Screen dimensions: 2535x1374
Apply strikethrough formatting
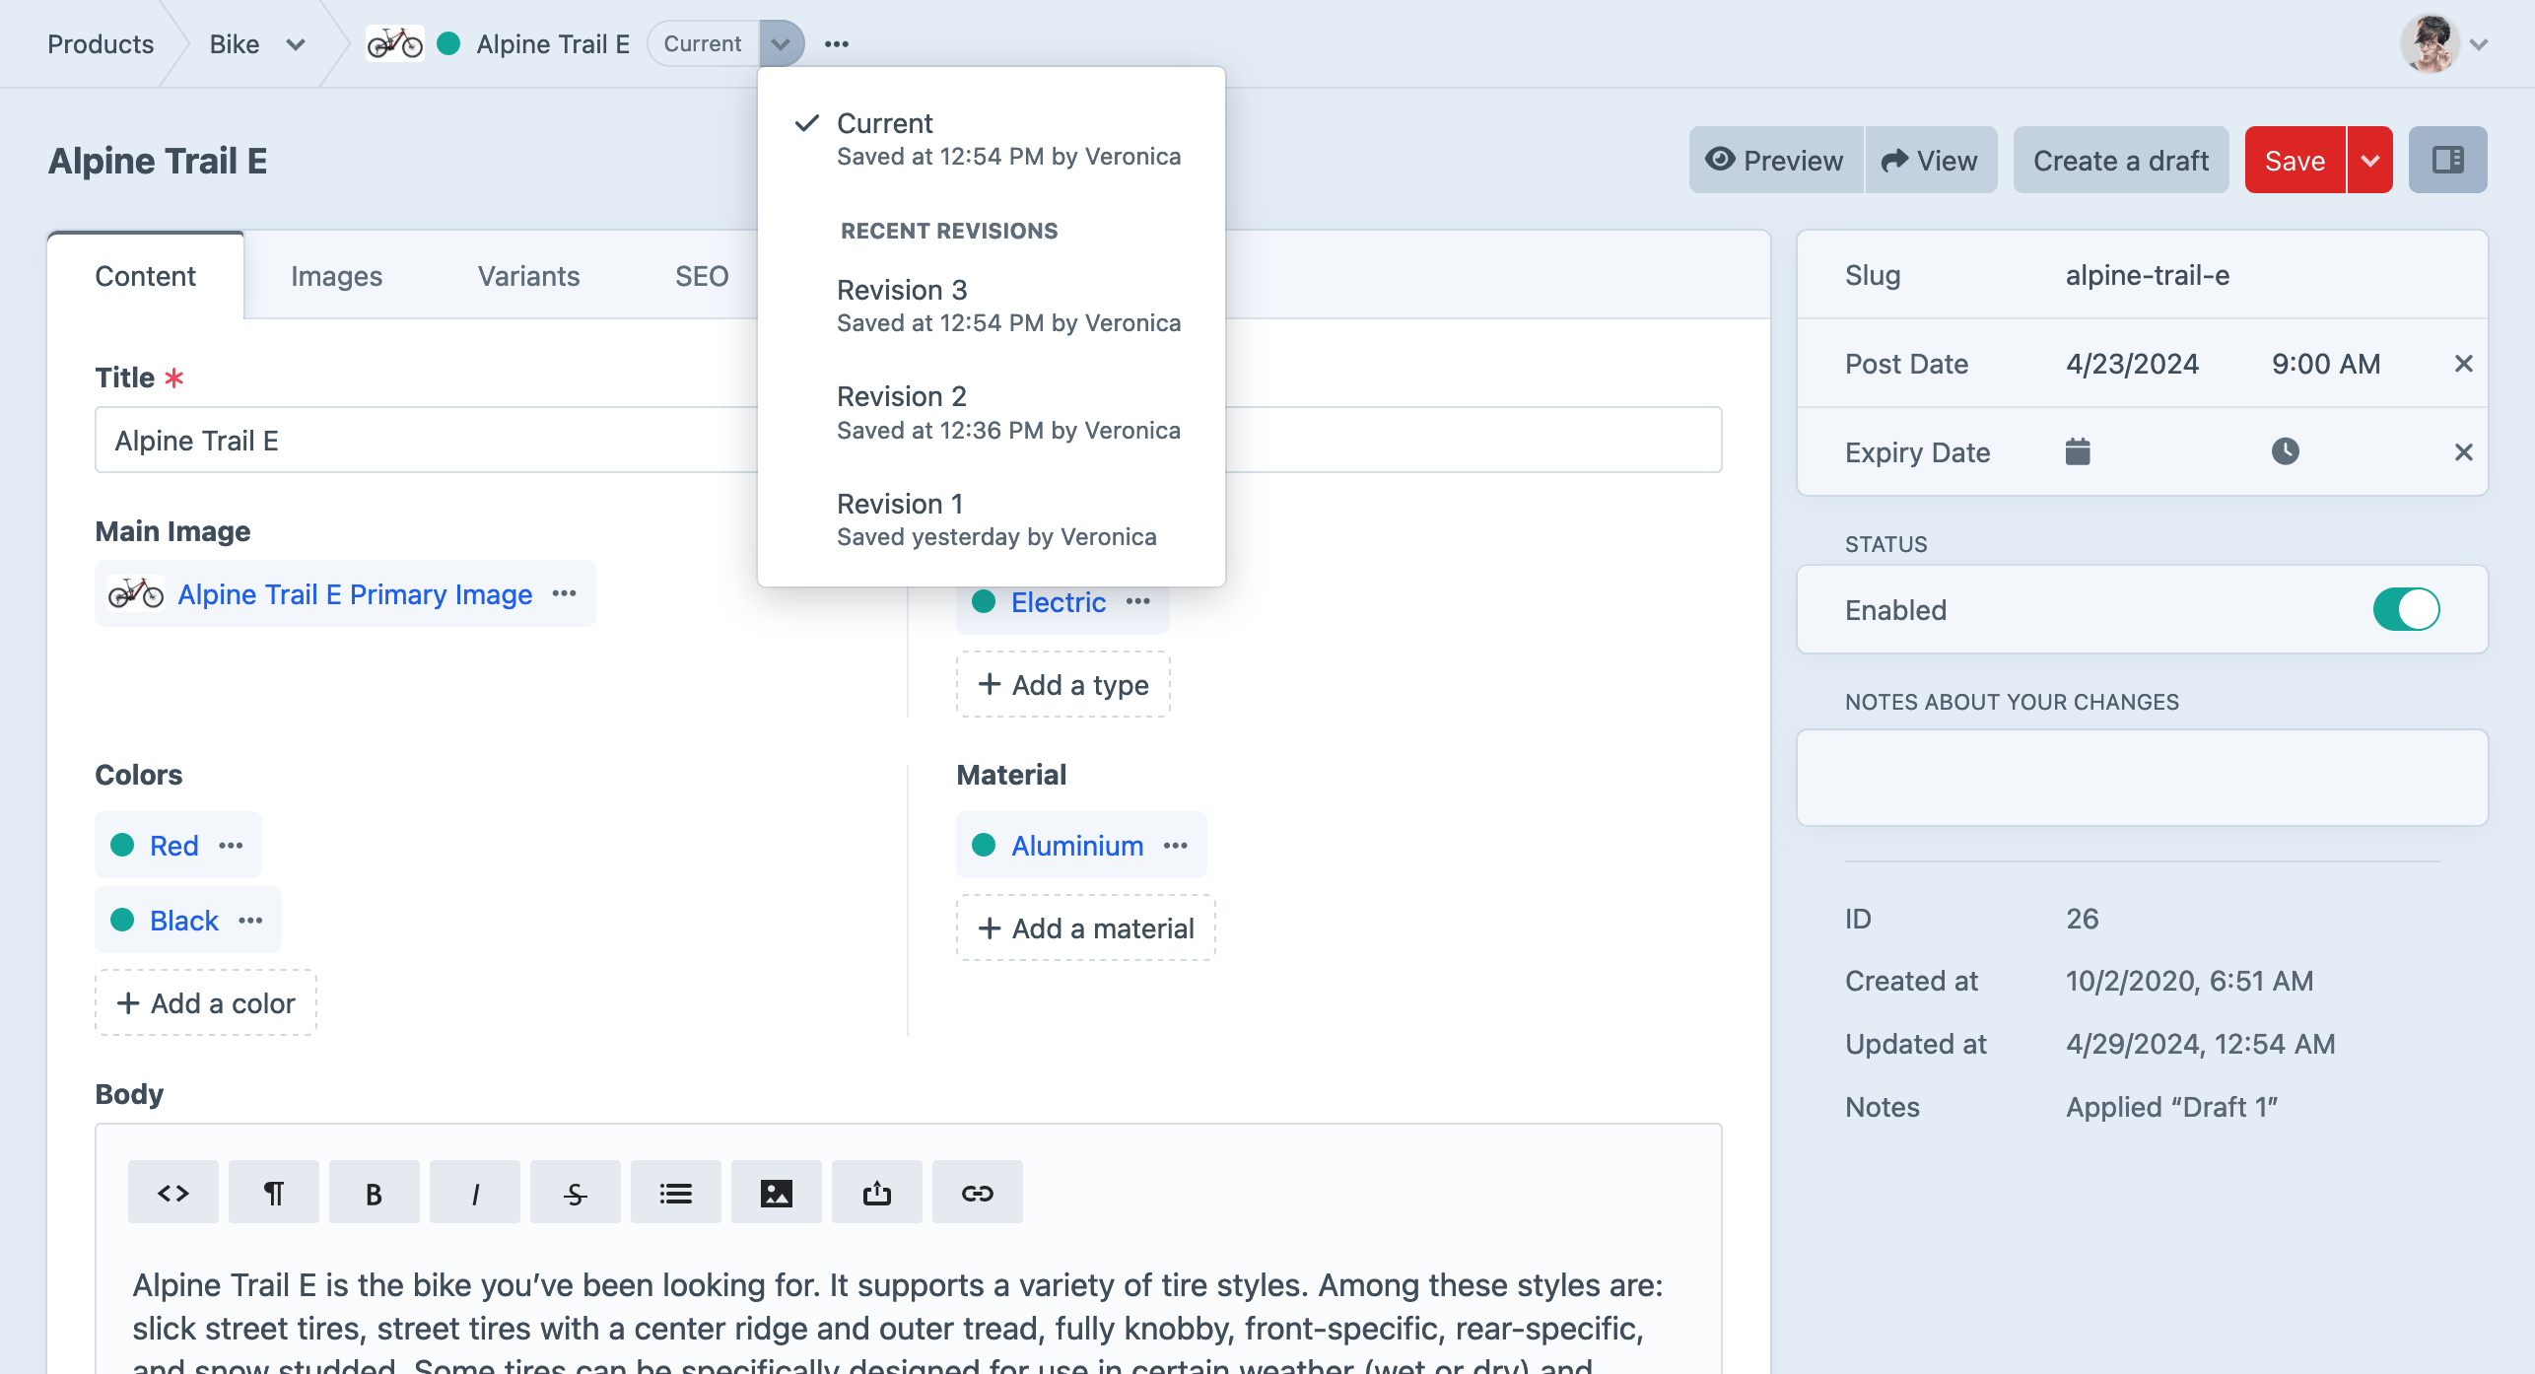pyautogui.click(x=576, y=1193)
